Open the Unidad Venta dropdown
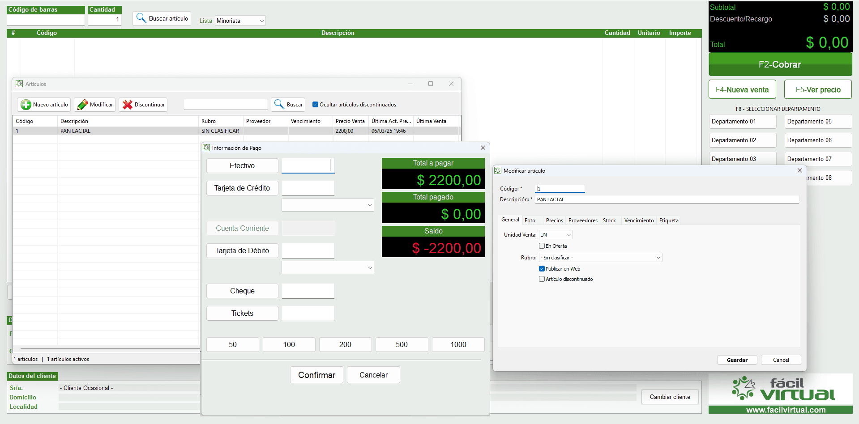This screenshot has width=859, height=424. [x=556, y=235]
